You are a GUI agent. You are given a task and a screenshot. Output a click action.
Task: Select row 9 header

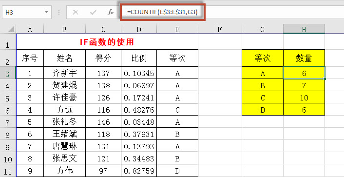8,146
